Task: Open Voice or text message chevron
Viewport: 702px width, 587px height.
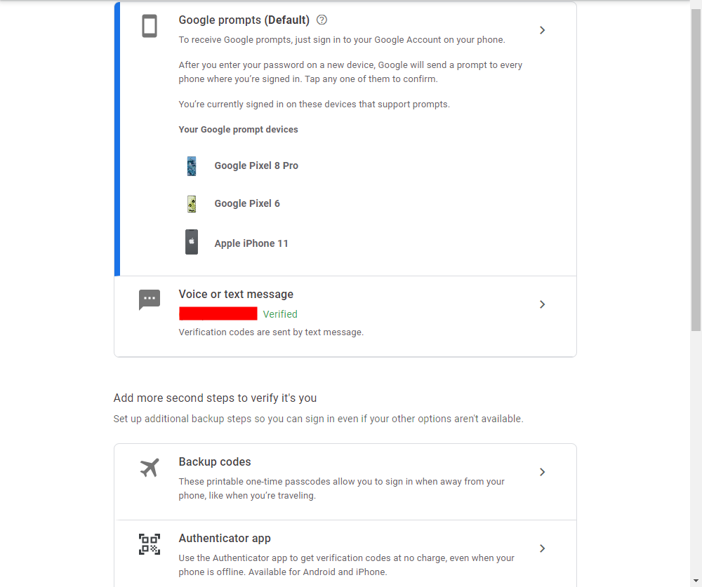Action: [x=542, y=304]
